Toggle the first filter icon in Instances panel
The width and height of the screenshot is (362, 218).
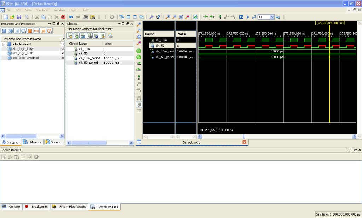click(x=5, y=31)
